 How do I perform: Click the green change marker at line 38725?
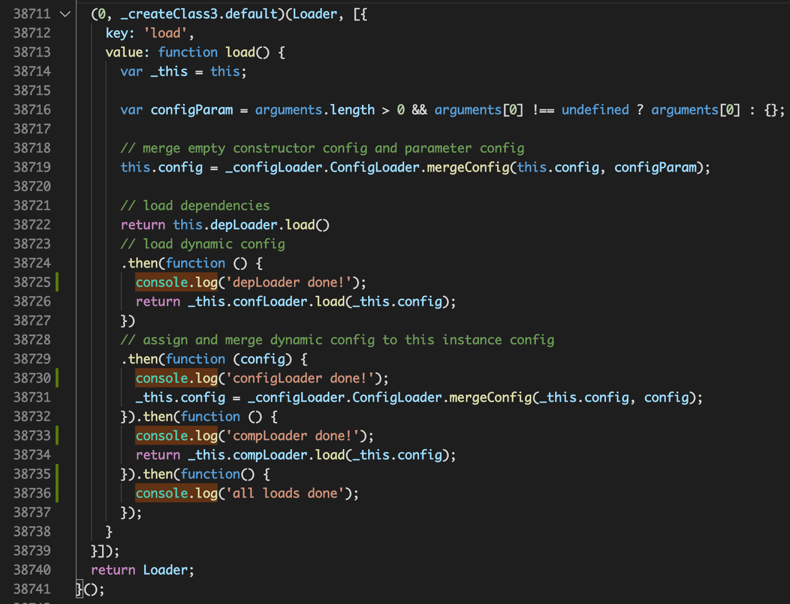click(x=57, y=282)
